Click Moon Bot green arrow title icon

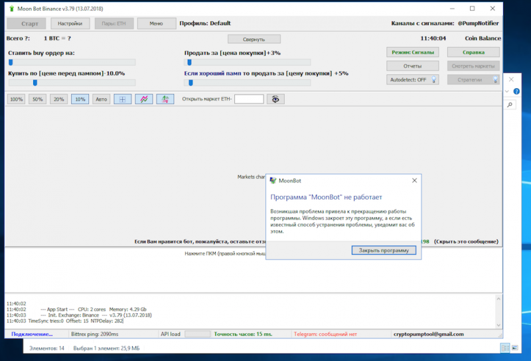coord(12,9)
